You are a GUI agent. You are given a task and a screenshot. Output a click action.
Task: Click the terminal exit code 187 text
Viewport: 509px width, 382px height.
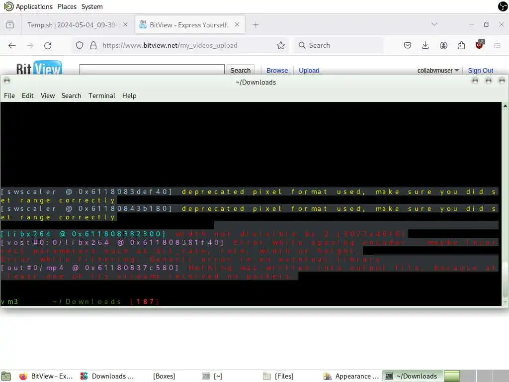coord(145,301)
